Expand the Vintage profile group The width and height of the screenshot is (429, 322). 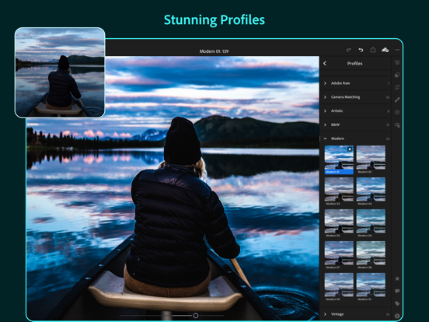tap(355, 314)
